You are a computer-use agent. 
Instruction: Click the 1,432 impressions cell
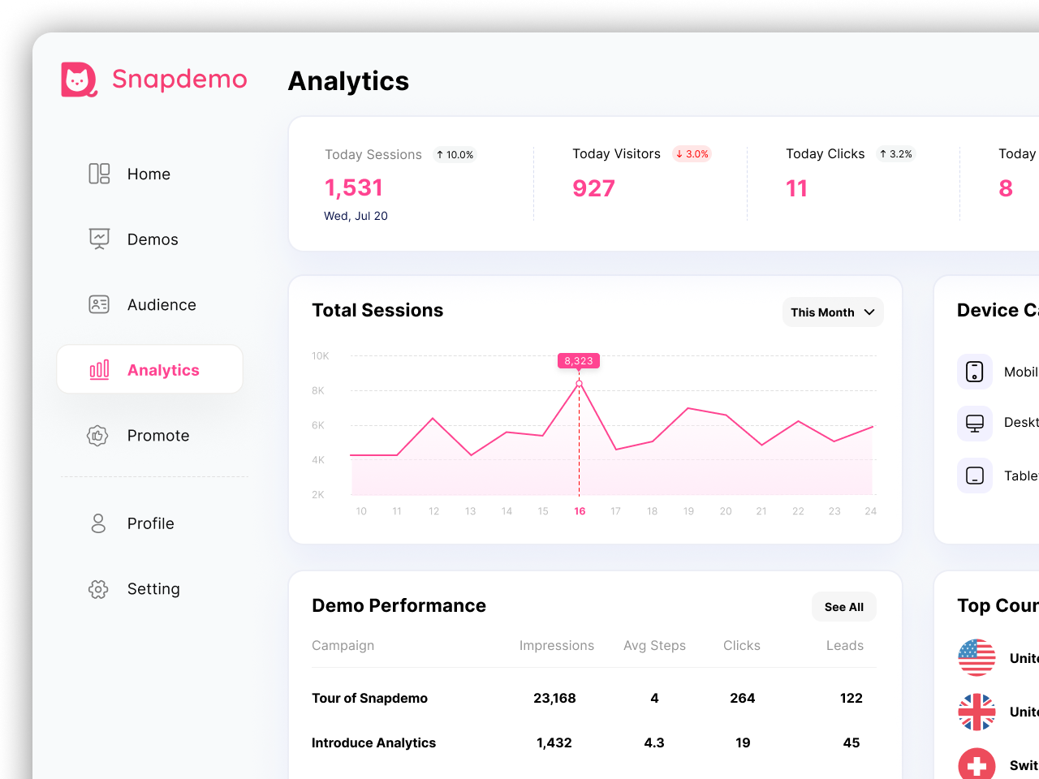click(554, 742)
